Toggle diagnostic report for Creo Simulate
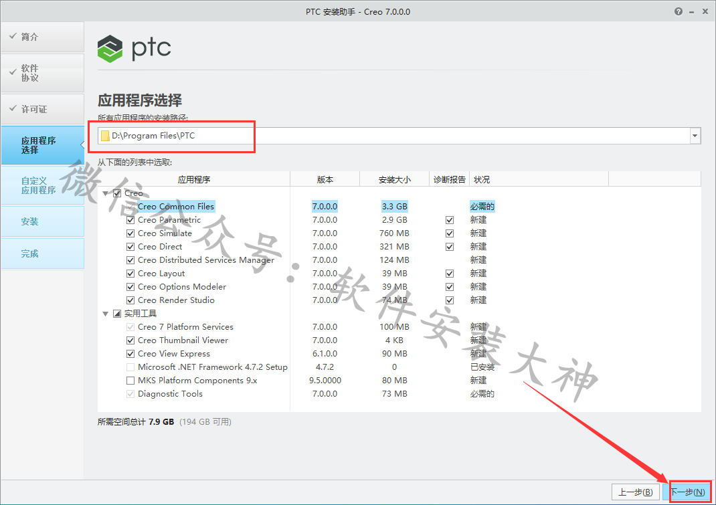 tap(450, 233)
